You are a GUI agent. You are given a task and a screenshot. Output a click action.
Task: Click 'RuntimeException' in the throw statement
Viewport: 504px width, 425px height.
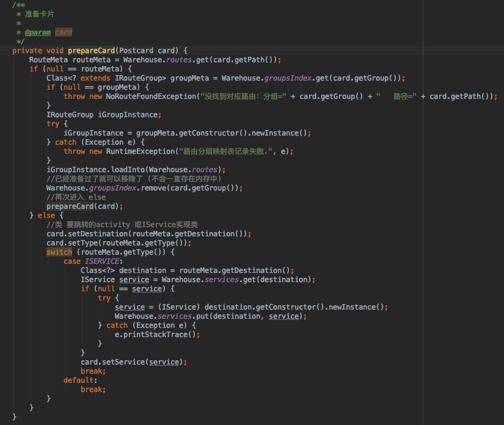pyautogui.click(x=141, y=151)
